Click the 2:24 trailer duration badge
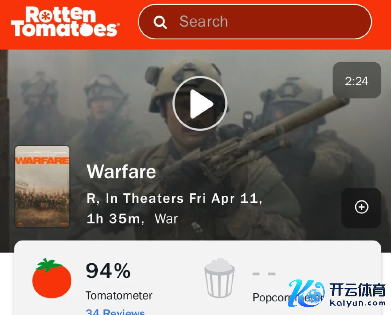 point(357,80)
